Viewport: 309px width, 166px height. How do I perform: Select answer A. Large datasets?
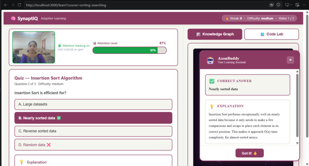[93, 104]
